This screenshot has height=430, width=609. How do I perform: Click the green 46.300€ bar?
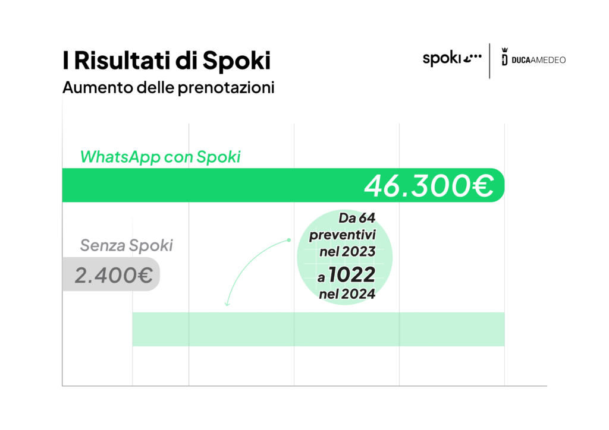click(283, 185)
